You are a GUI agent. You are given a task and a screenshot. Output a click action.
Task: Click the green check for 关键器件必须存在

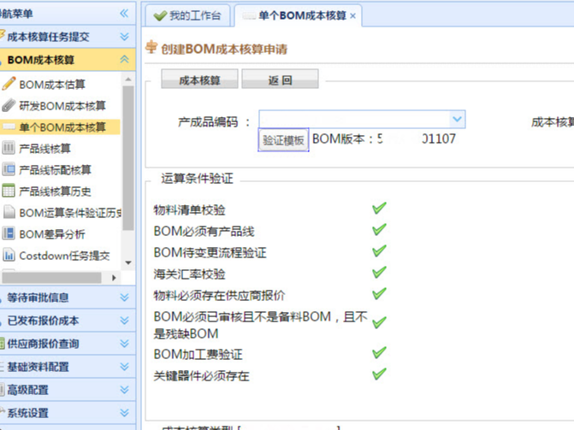pos(379,374)
